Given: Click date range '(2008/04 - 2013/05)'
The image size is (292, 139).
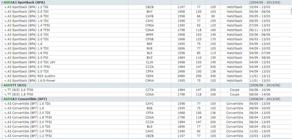Looking at the screenshot, I should click(265, 99).
